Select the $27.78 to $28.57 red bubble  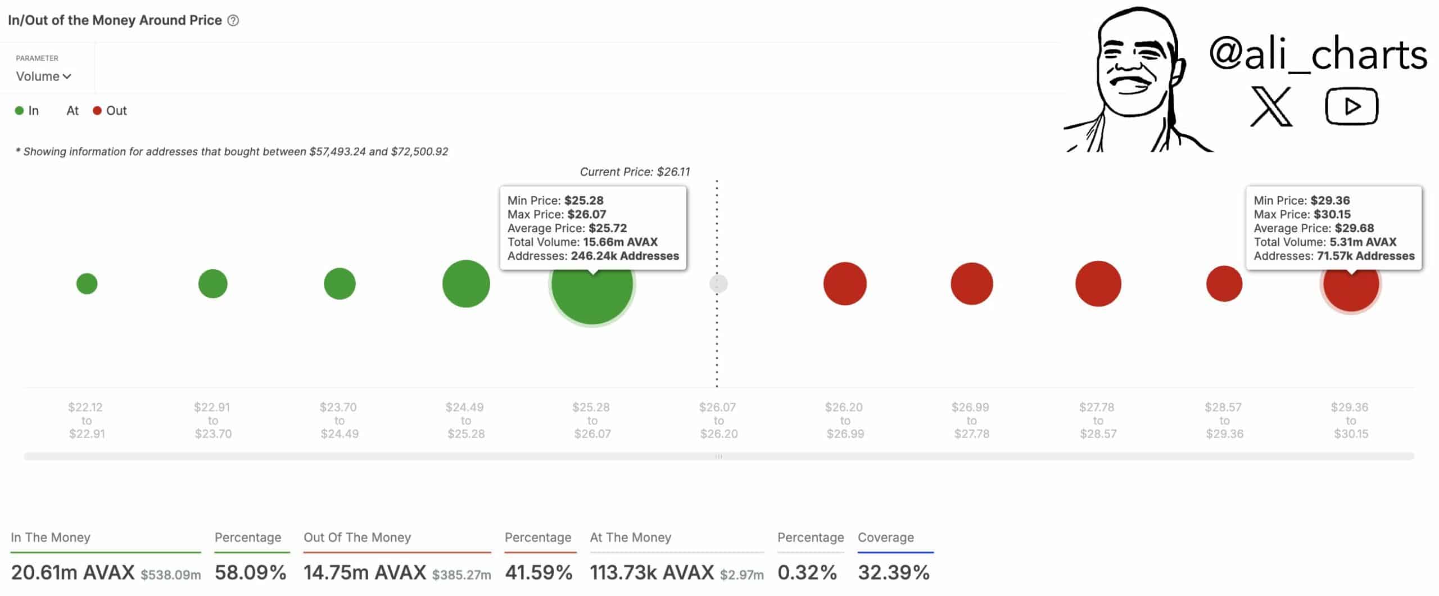[1098, 284]
